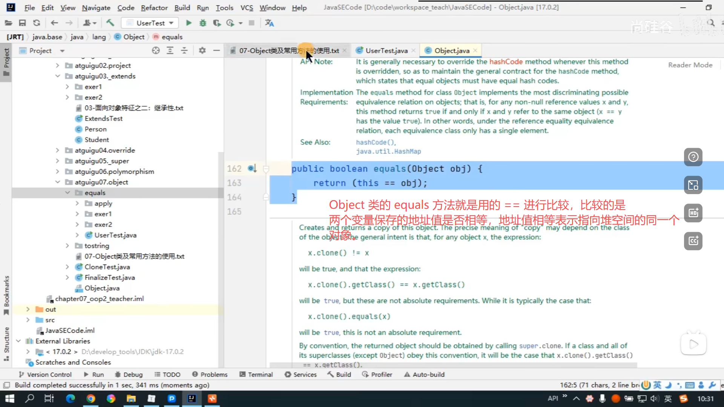Screen dimensions: 724x407
Task: Click the Build hammer icon
Action: [x=110, y=23]
